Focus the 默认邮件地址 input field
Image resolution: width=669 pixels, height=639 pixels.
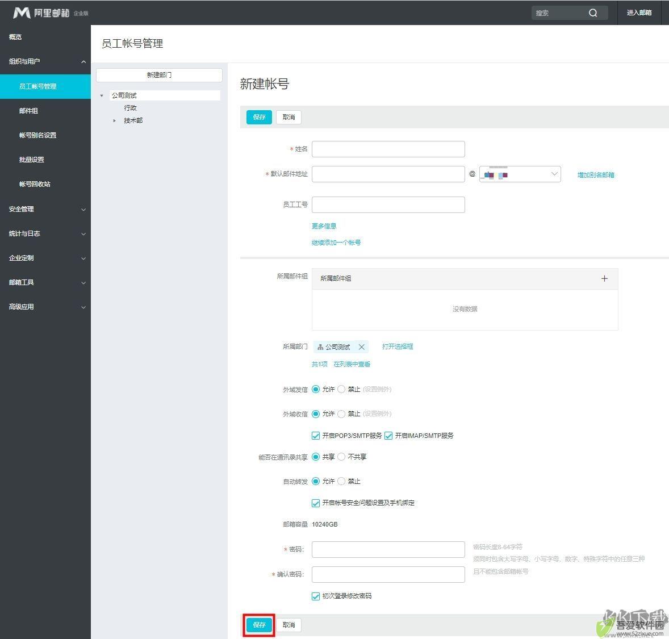coord(388,174)
